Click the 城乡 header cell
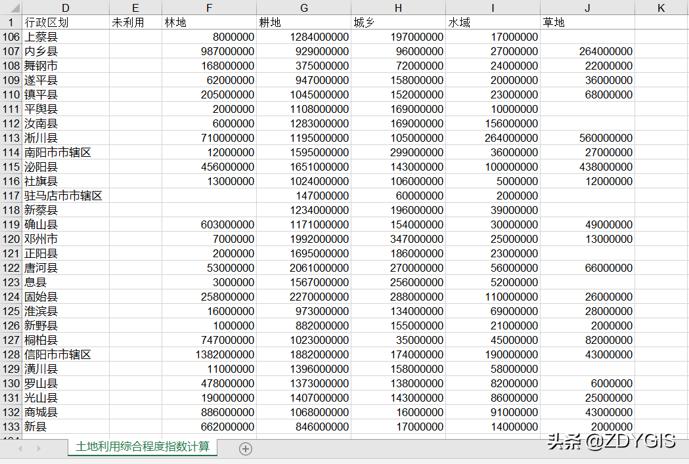689x464 pixels. tap(398, 22)
